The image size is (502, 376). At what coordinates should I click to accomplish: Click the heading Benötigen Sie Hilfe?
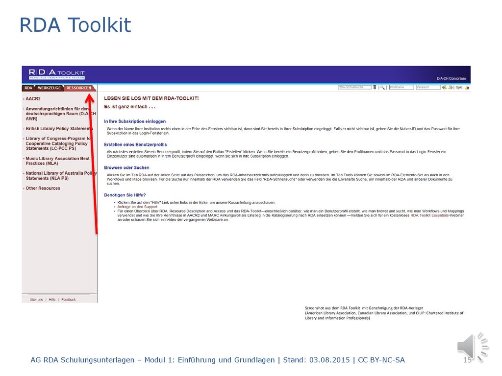(125, 195)
